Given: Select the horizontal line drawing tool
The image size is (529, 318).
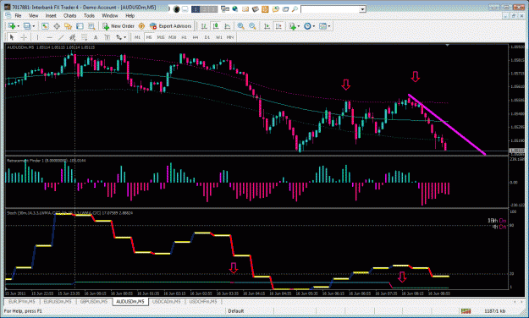Looking at the screenshot, I should click(x=49, y=37).
